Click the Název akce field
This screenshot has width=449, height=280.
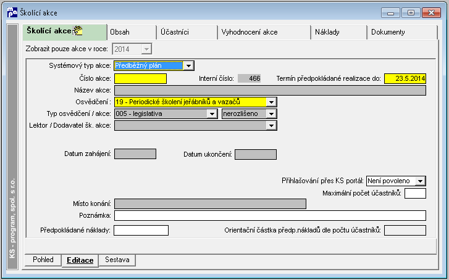[x=270, y=91]
